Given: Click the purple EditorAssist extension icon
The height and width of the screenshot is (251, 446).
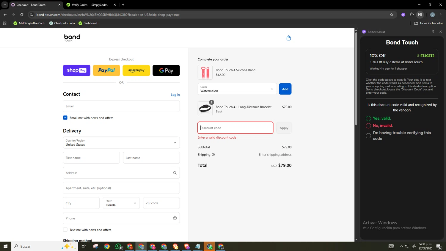Looking at the screenshot, I should point(403,15).
